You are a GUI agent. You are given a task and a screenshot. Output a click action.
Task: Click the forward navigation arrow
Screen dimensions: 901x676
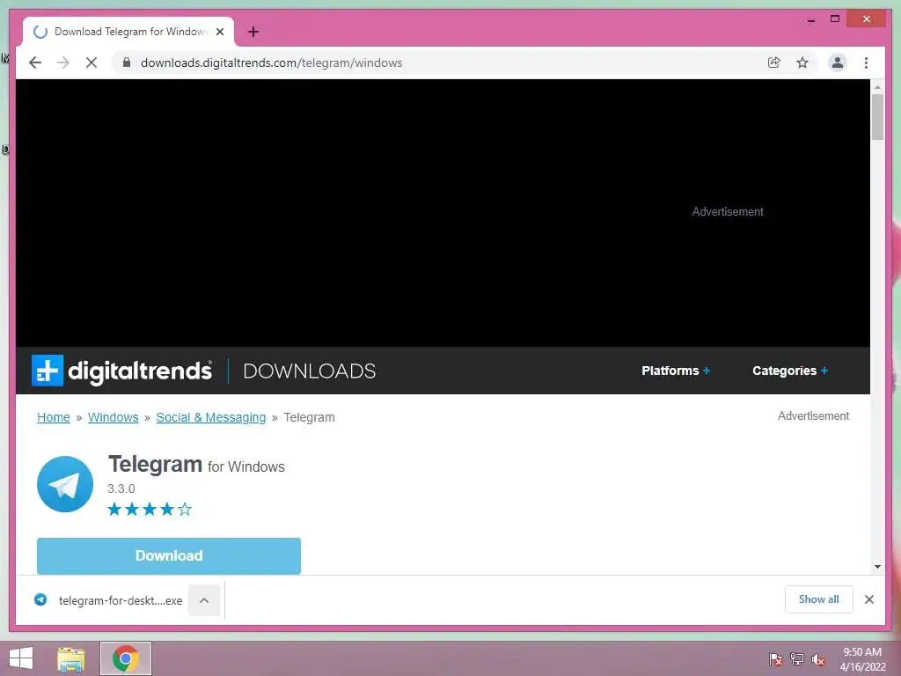(63, 62)
